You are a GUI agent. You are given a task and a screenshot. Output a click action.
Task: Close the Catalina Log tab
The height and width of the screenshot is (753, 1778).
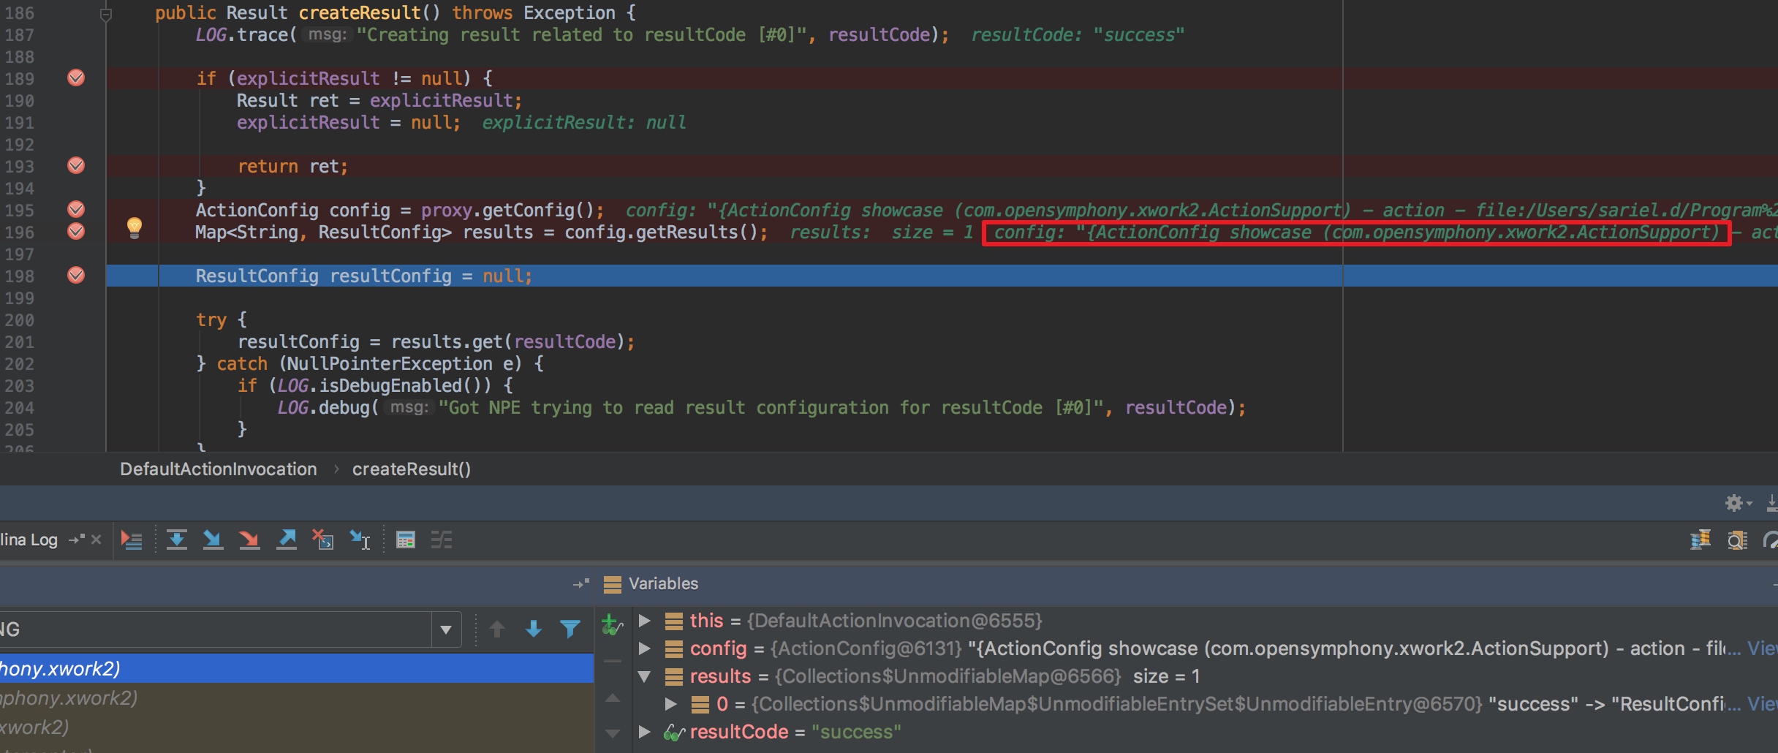pyautogui.click(x=96, y=540)
